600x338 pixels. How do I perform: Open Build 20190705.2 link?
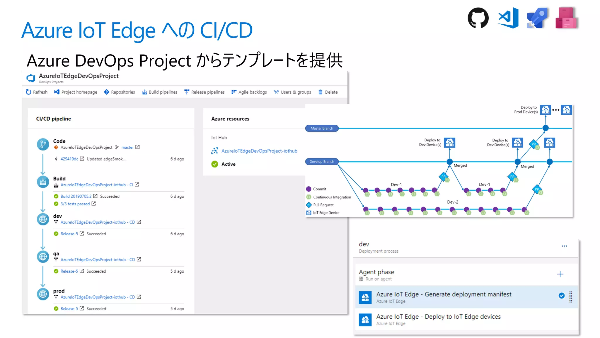click(x=76, y=196)
